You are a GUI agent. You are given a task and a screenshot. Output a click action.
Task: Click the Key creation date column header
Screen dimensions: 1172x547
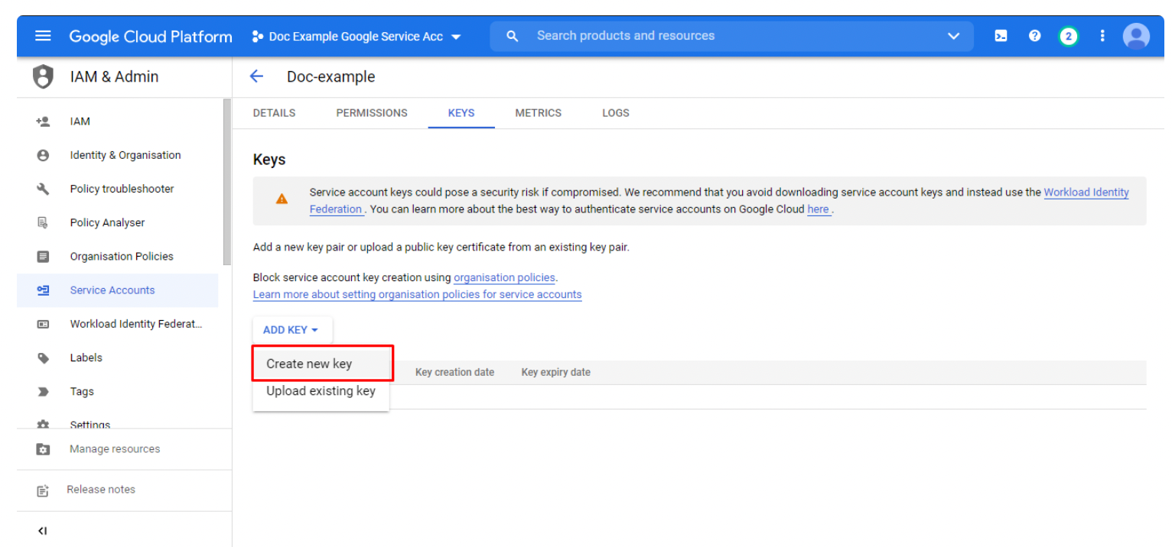pos(454,373)
